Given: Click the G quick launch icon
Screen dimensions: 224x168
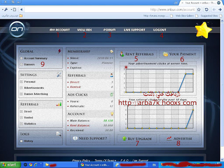Looking at the screenshot, I should pos(26,165).
